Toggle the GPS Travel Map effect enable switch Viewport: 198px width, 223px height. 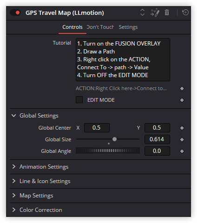pos(15,13)
